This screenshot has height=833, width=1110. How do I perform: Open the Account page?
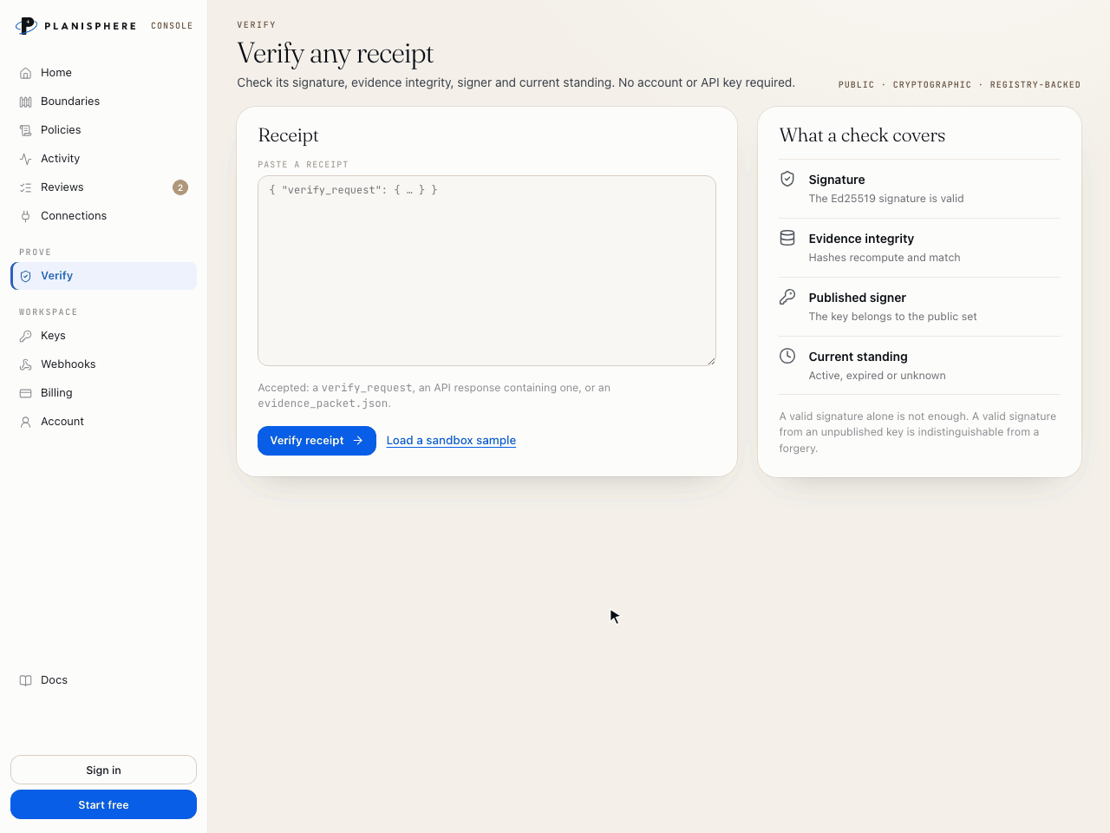click(x=103, y=422)
